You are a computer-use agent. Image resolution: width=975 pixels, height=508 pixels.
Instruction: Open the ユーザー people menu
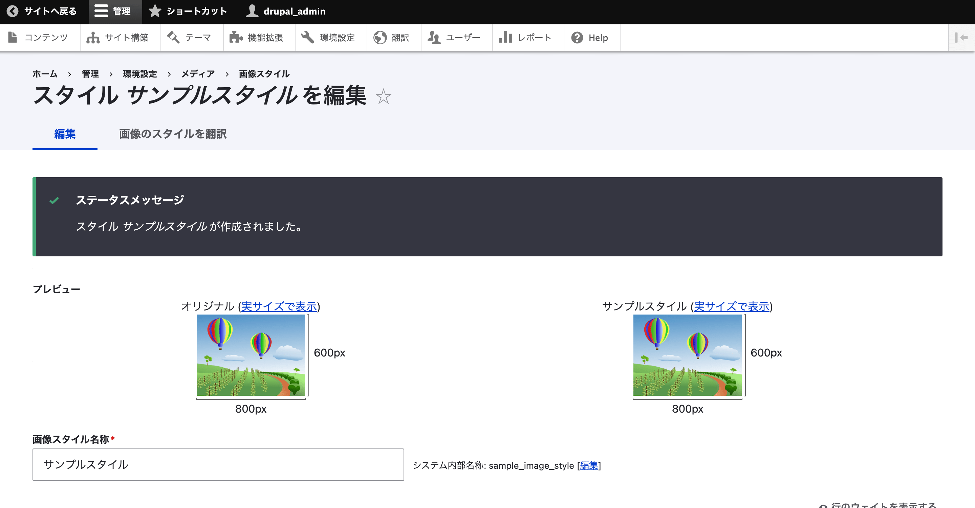click(456, 38)
